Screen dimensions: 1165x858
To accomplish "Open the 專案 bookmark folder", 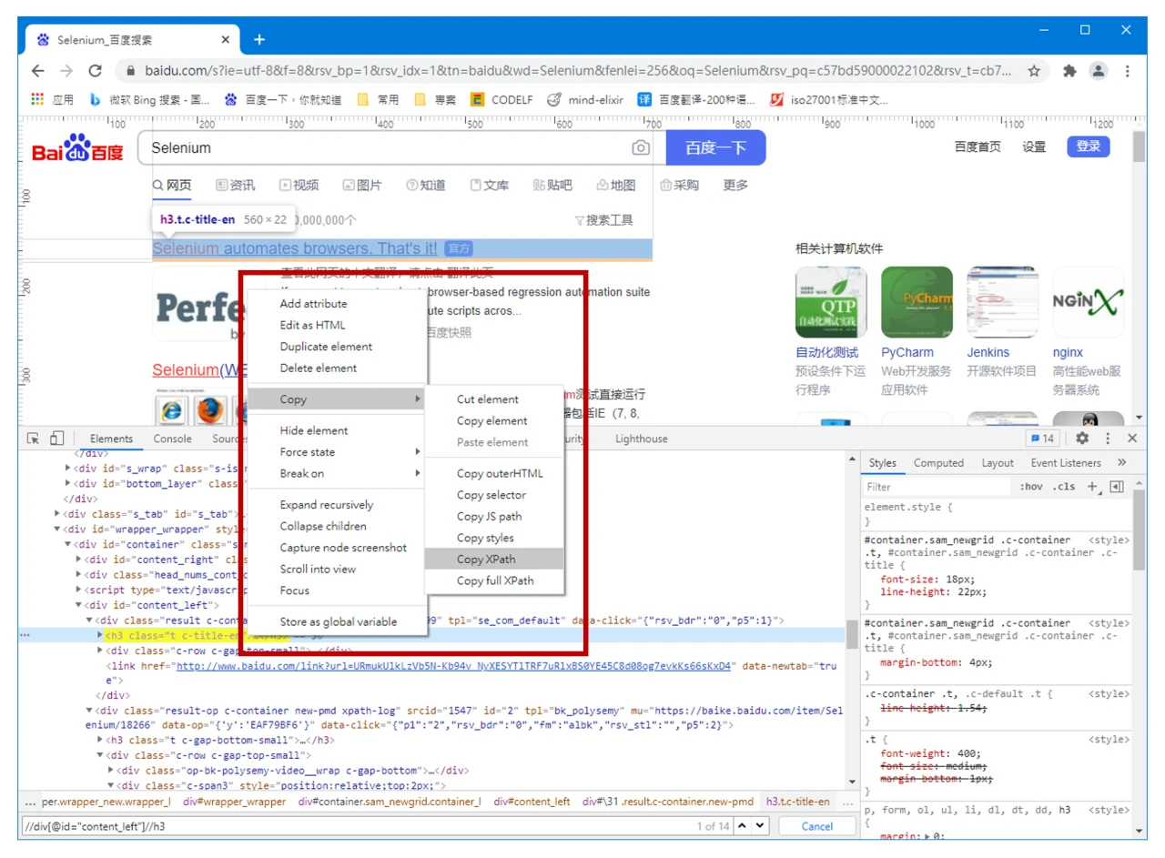I will click(435, 100).
